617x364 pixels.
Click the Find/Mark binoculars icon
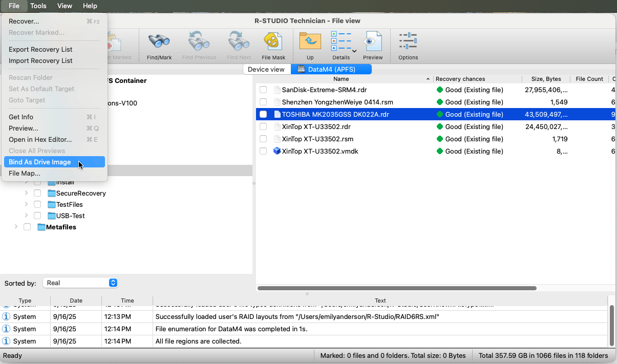(159, 43)
